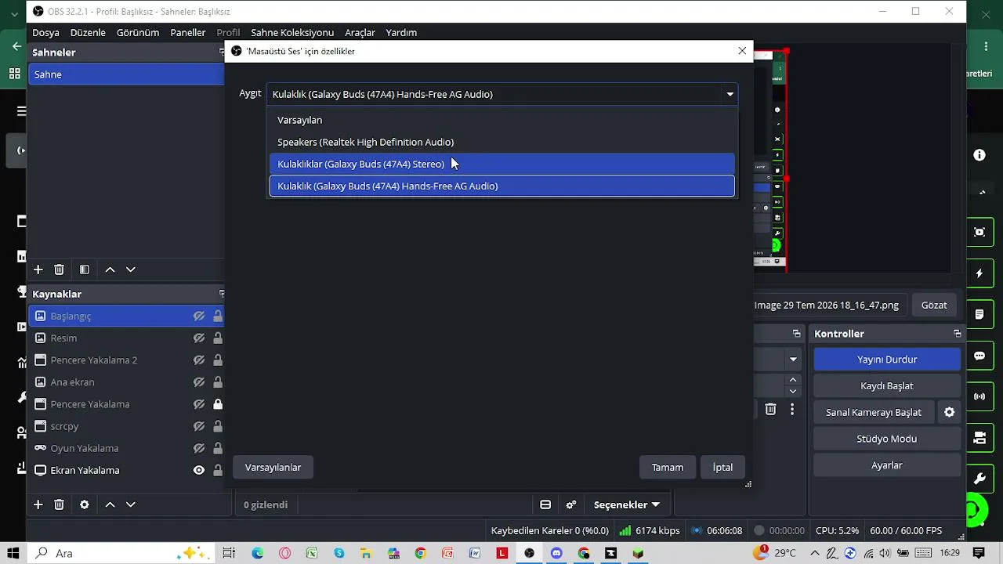Toggle the mixer layout icon beside Seçenekler
Viewport: 1003px width, 564px height.
(545, 504)
